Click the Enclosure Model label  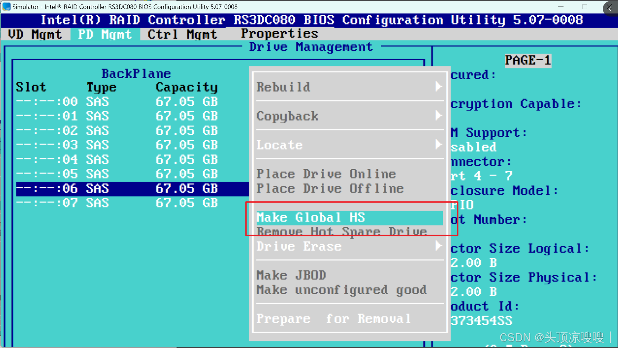(x=505, y=191)
